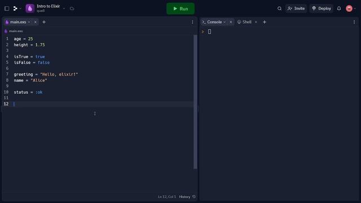The height and width of the screenshot is (203, 361).
Task: Click the 'false' keyword on line 5
Action: (x=43, y=63)
